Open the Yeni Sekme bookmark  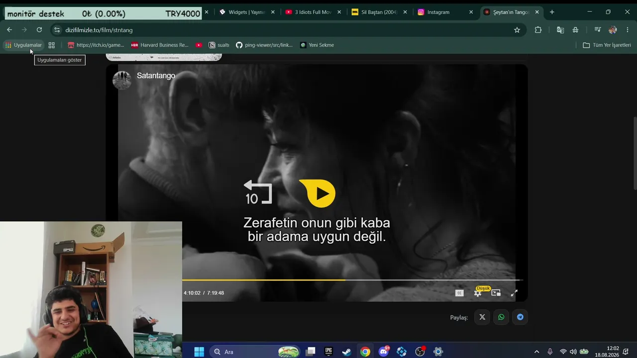point(317,45)
